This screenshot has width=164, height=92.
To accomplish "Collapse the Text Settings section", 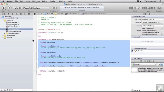I will (x=132, y=59).
